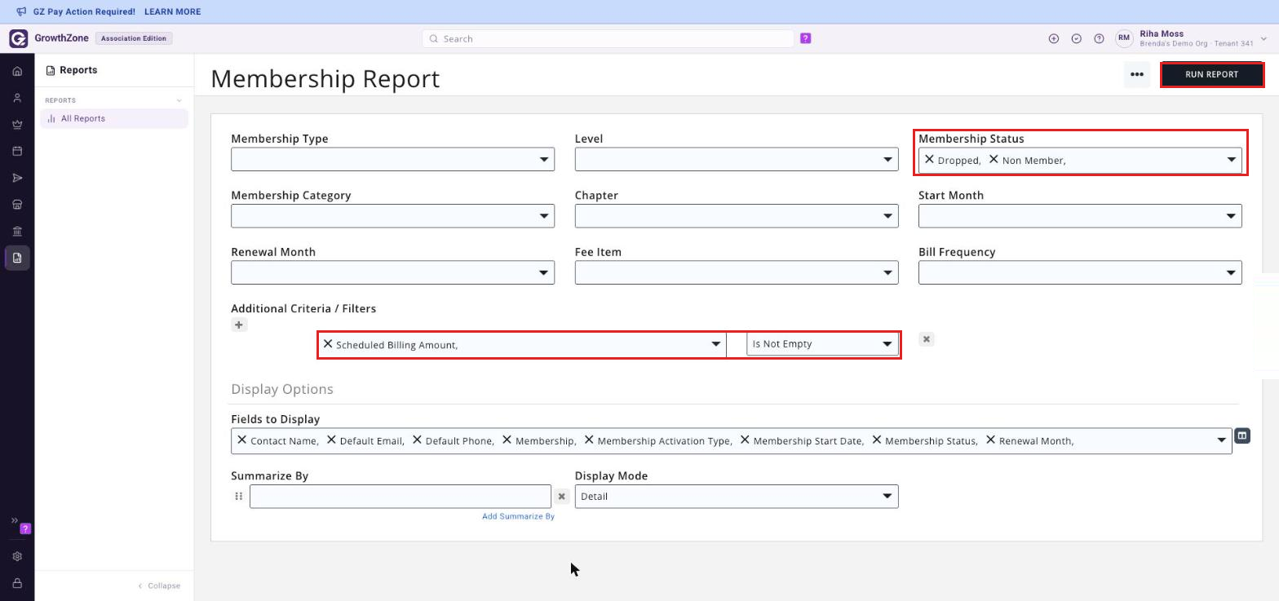Add a new criteria filter with plus
1279x601 pixels.
click(x=239, y=325)
